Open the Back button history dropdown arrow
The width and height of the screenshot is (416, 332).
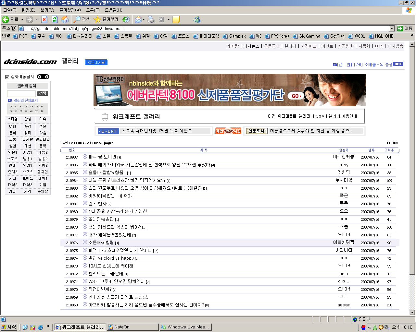coord(22,19)
